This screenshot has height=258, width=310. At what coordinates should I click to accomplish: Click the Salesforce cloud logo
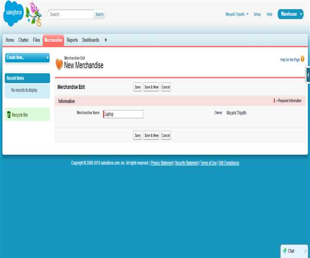(x=13, y=15)
